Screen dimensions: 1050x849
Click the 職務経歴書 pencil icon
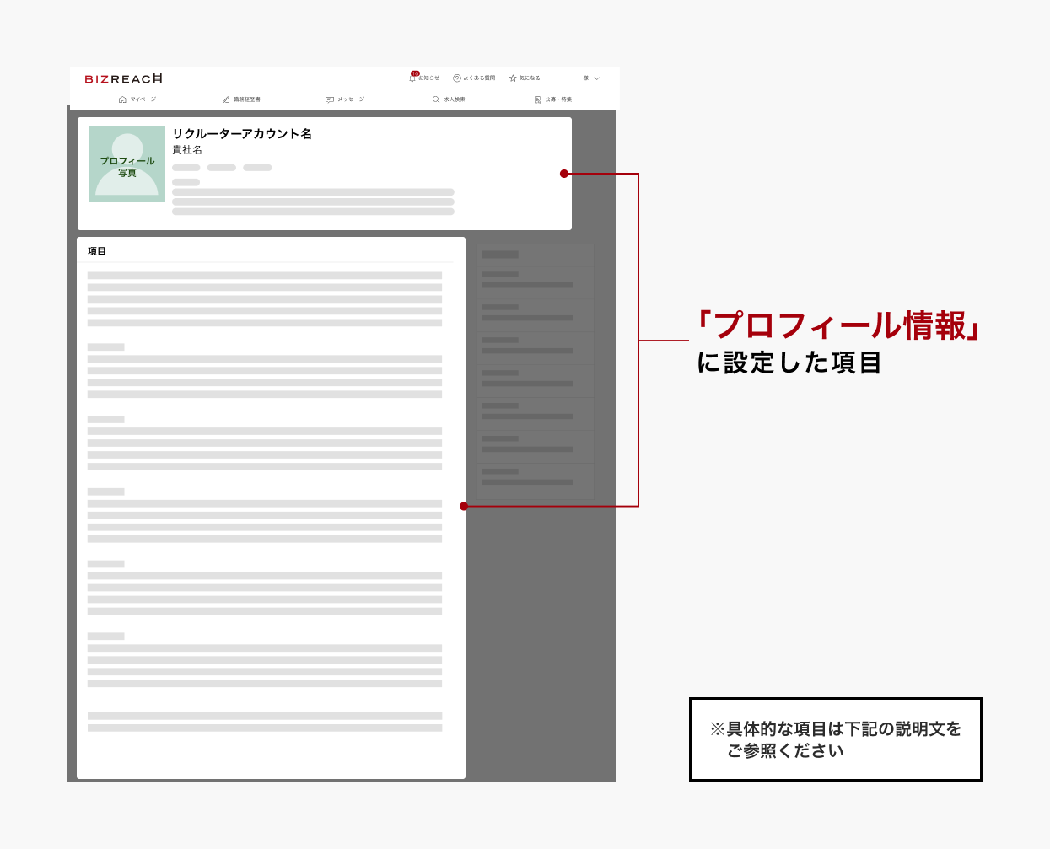point(226,99)
